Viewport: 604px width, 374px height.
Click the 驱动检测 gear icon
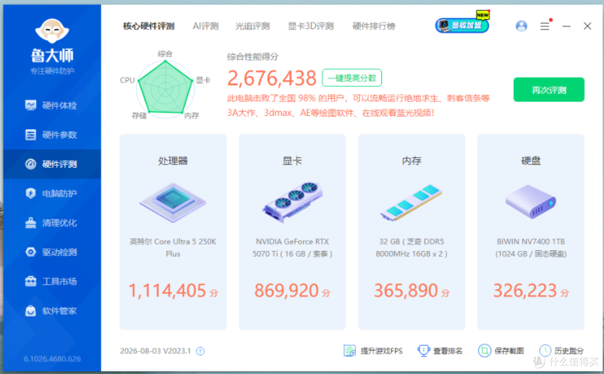pos(30,252)
